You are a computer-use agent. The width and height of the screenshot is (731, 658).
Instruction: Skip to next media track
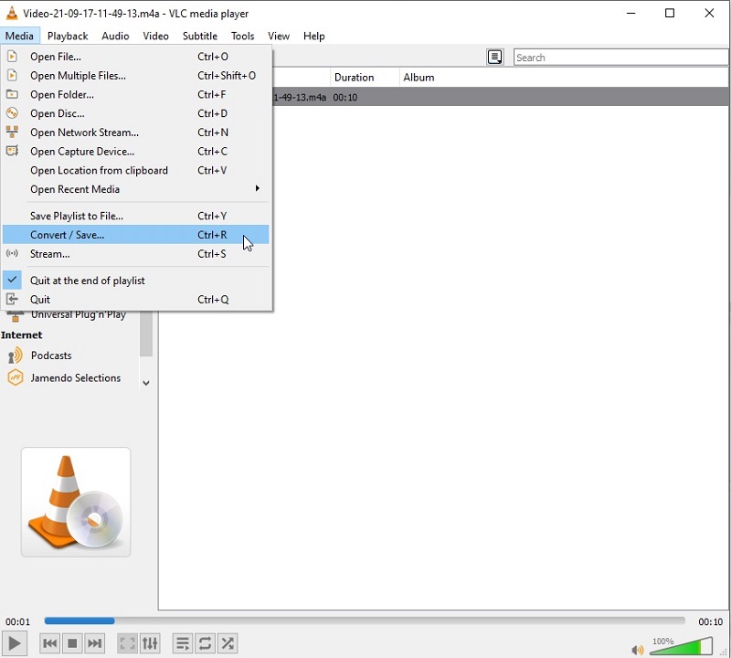pos(95,643)
